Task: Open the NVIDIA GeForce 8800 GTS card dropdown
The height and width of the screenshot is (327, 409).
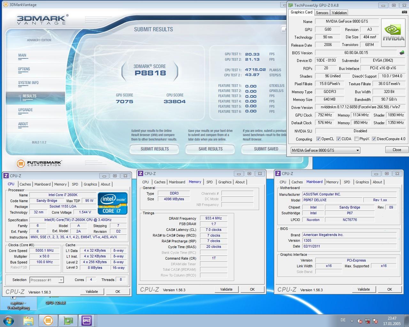Action: pos(325,150)
